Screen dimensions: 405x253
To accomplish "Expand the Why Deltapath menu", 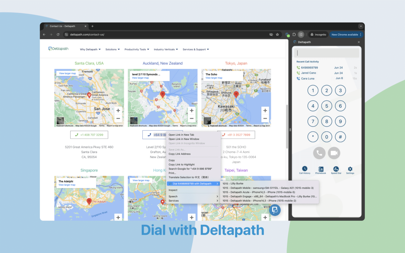I will (x=90, y=49).
